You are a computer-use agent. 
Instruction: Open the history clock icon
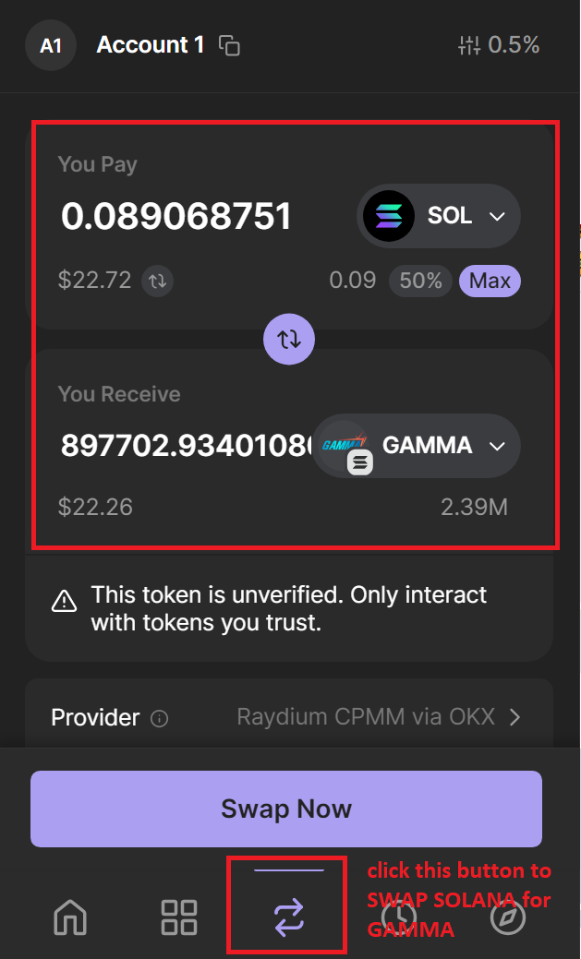click(x=399, y=917)
